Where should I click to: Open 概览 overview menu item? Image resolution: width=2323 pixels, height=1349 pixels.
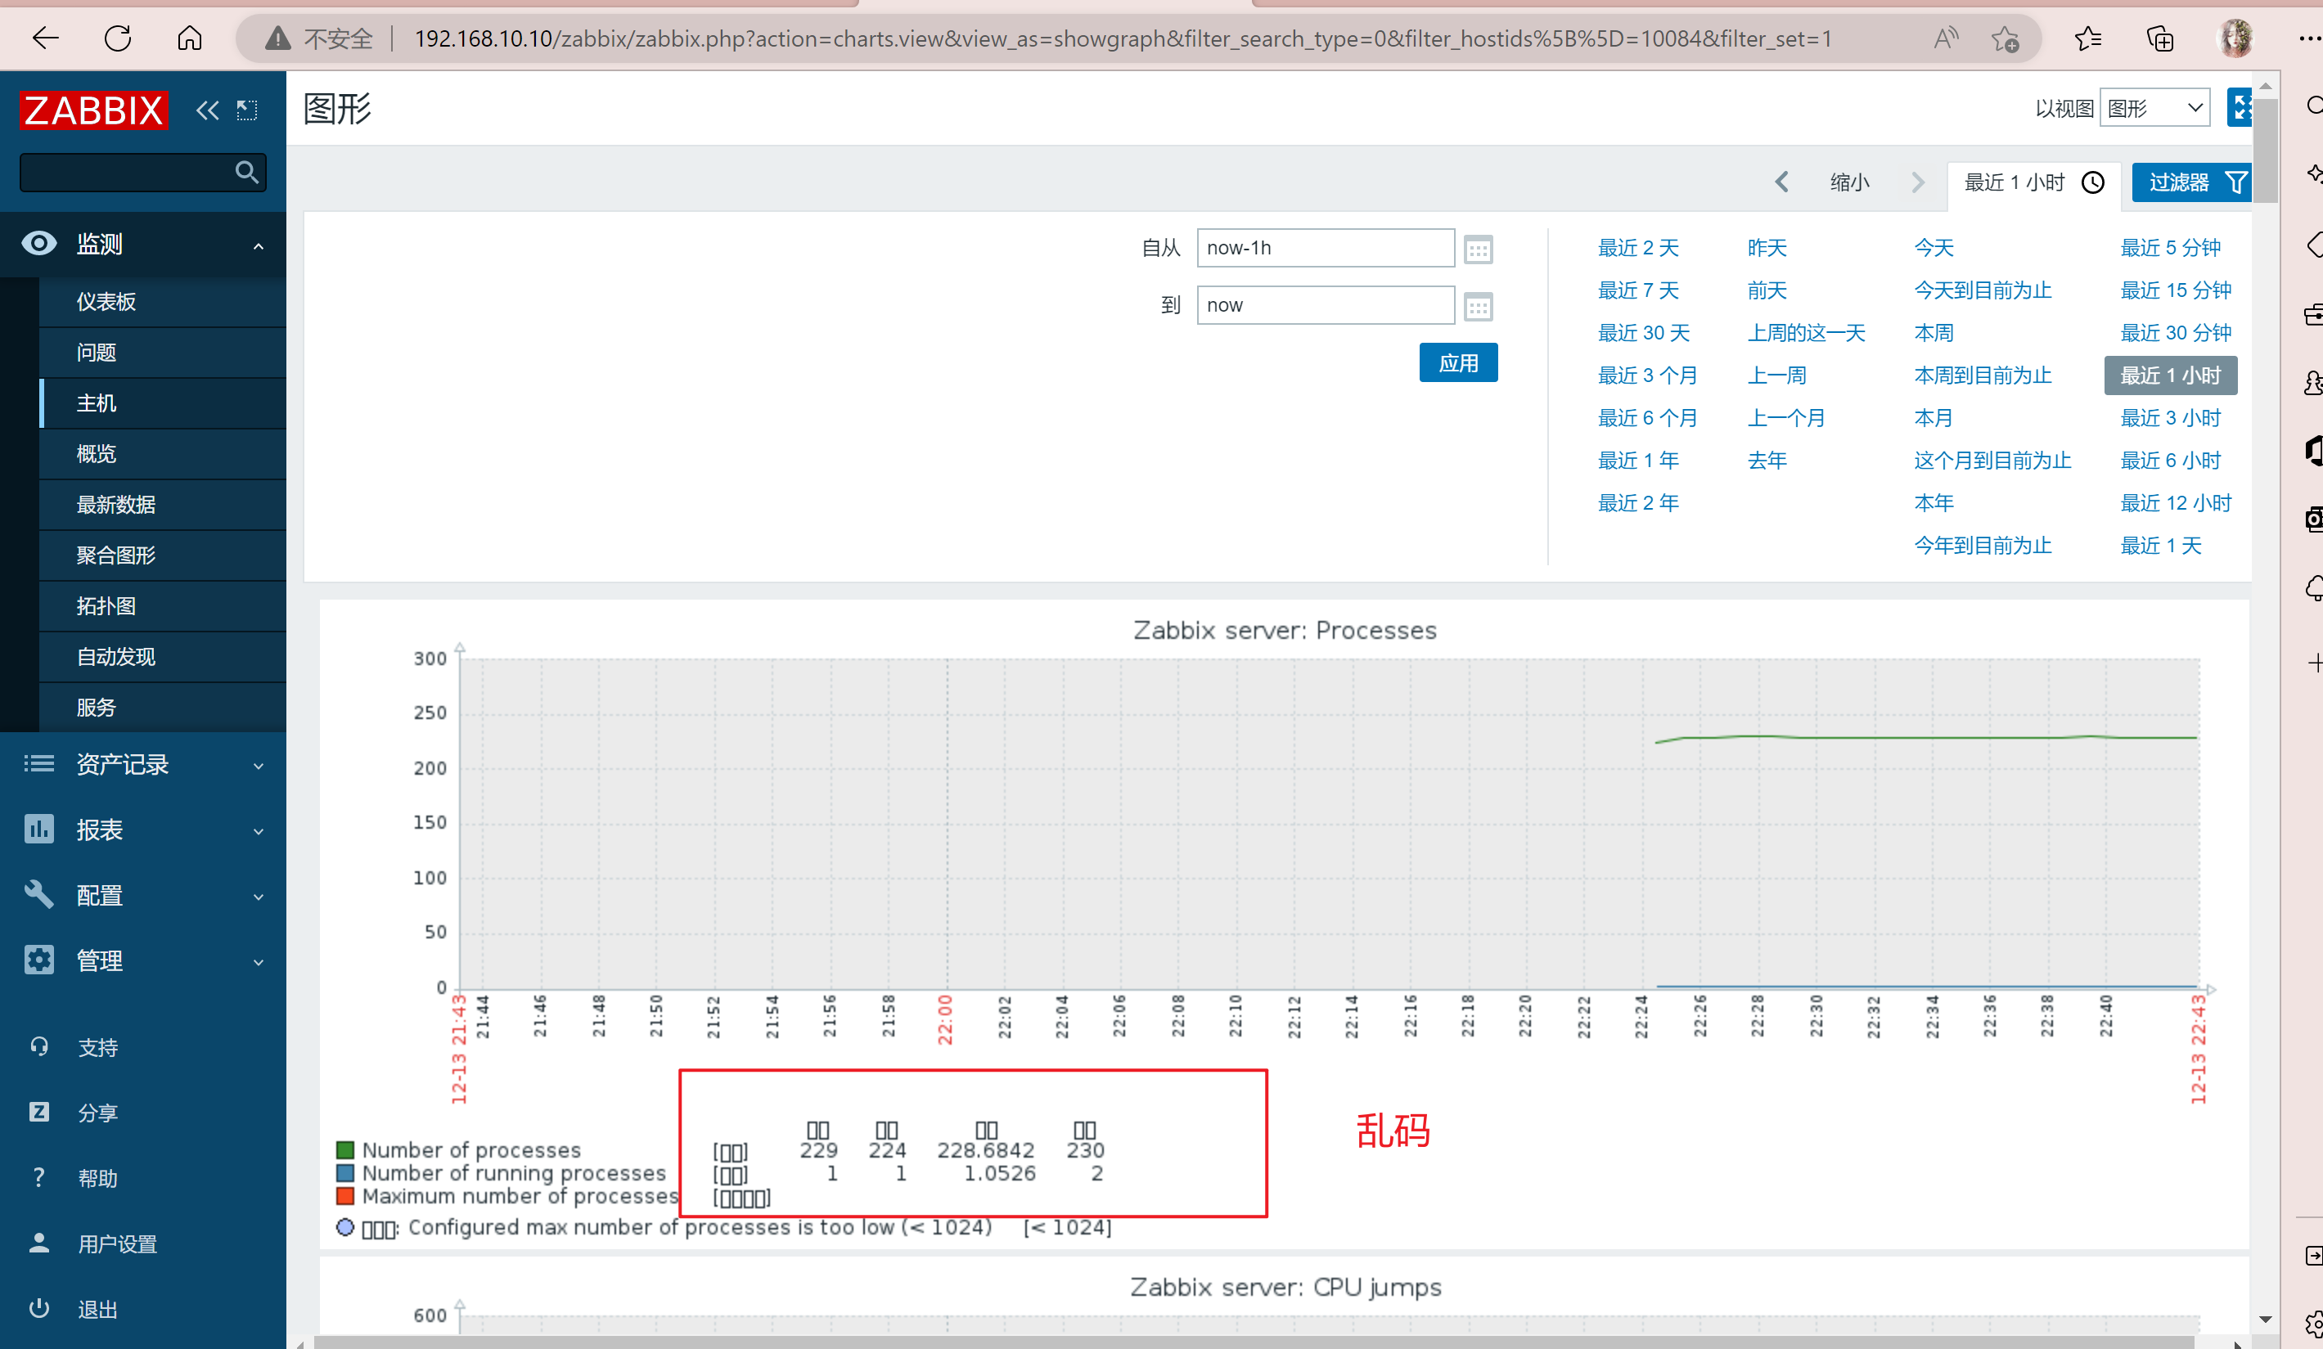(163, 454)
